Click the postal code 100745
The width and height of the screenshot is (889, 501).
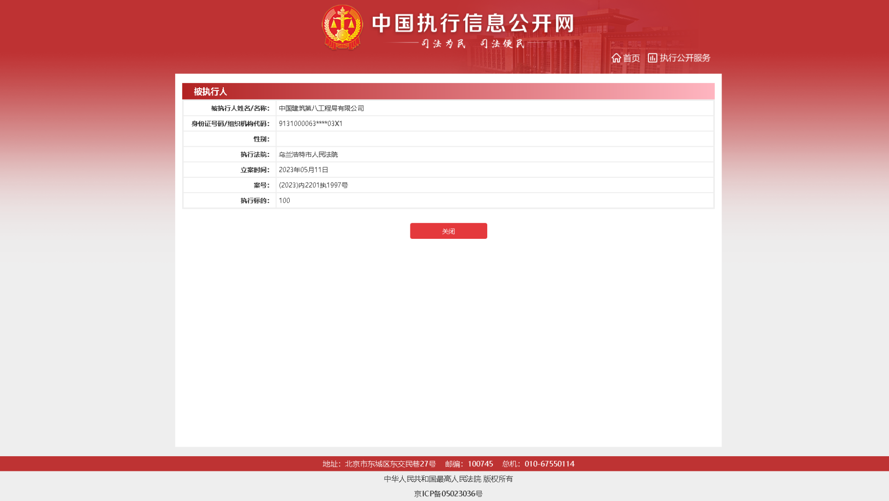(480, 464)
